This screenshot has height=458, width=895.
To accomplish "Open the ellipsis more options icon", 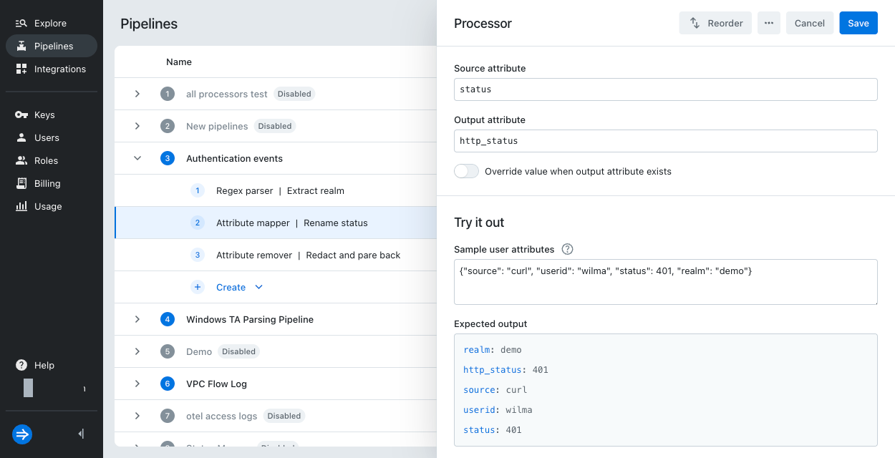I will 768,23.
